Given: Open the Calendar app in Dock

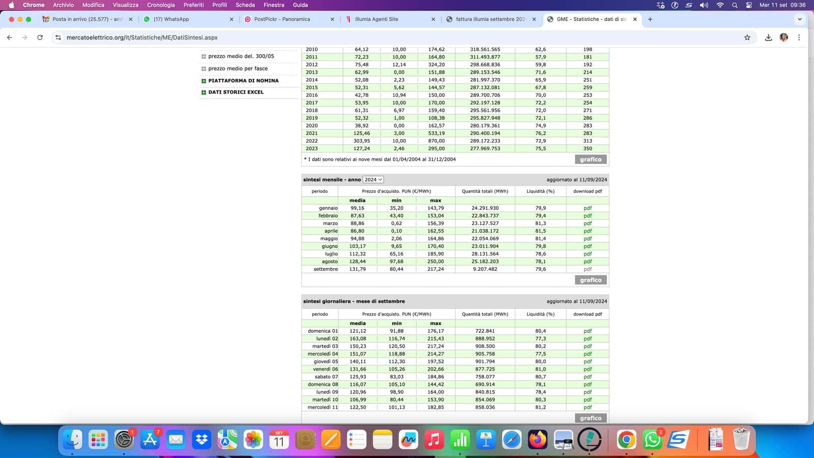Looking at the screenshot, I should click(279, 440).
